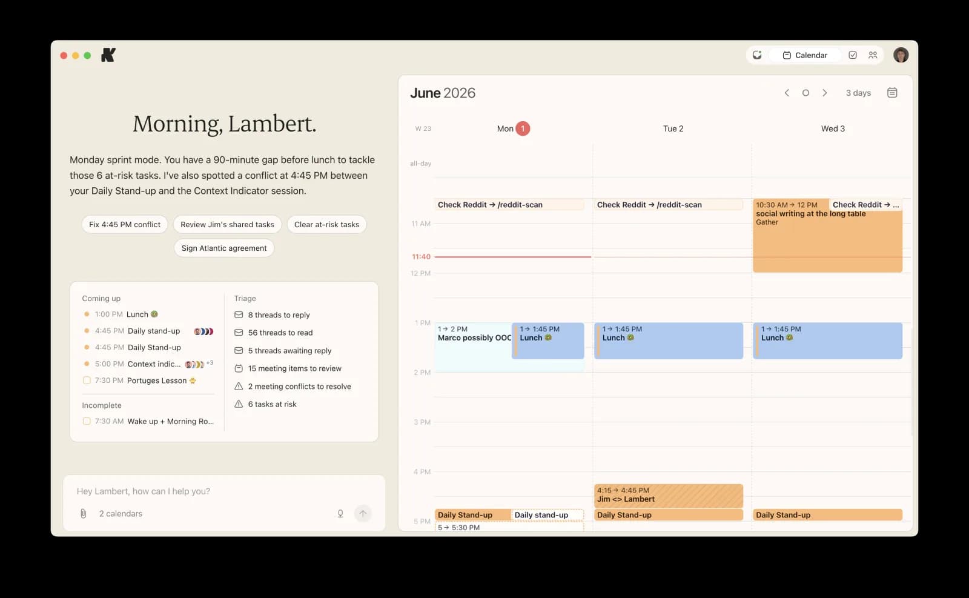Open the 5:00 PM Context indic... item

click(148, 364)
